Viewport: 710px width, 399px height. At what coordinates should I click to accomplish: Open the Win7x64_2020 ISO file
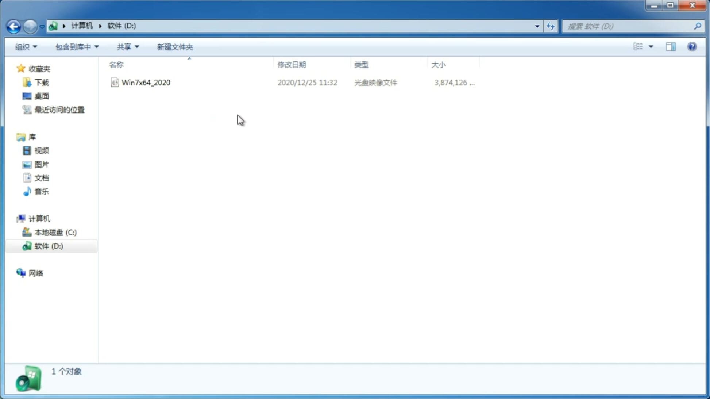coord(145,83)
